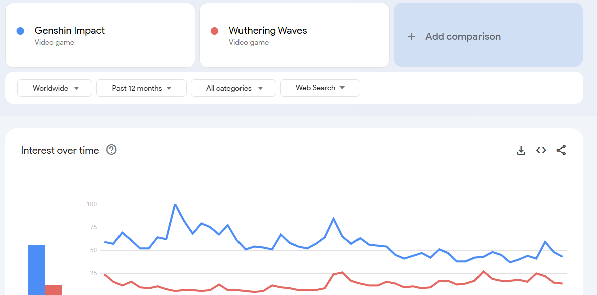Open the Interest over time help icon
Viewport: 597px width, 295px height.
[111, 150]
